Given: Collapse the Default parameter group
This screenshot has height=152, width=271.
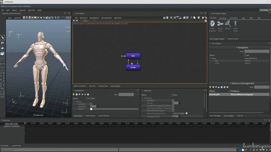Looking at the screenshot, I should (x=74, y=101).
